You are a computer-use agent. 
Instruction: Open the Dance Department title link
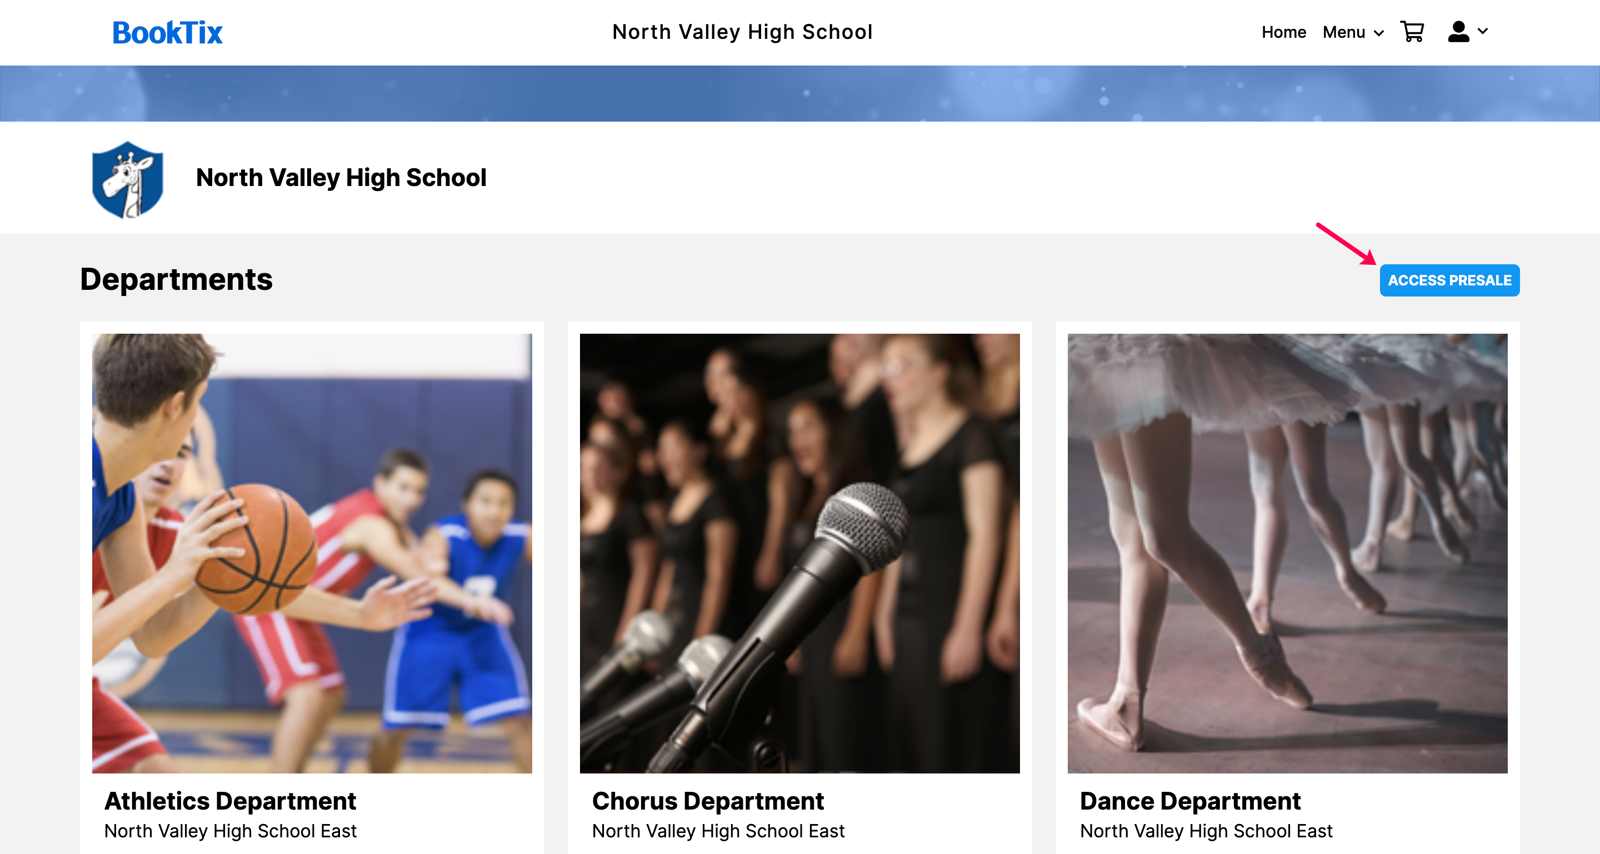1189,801
